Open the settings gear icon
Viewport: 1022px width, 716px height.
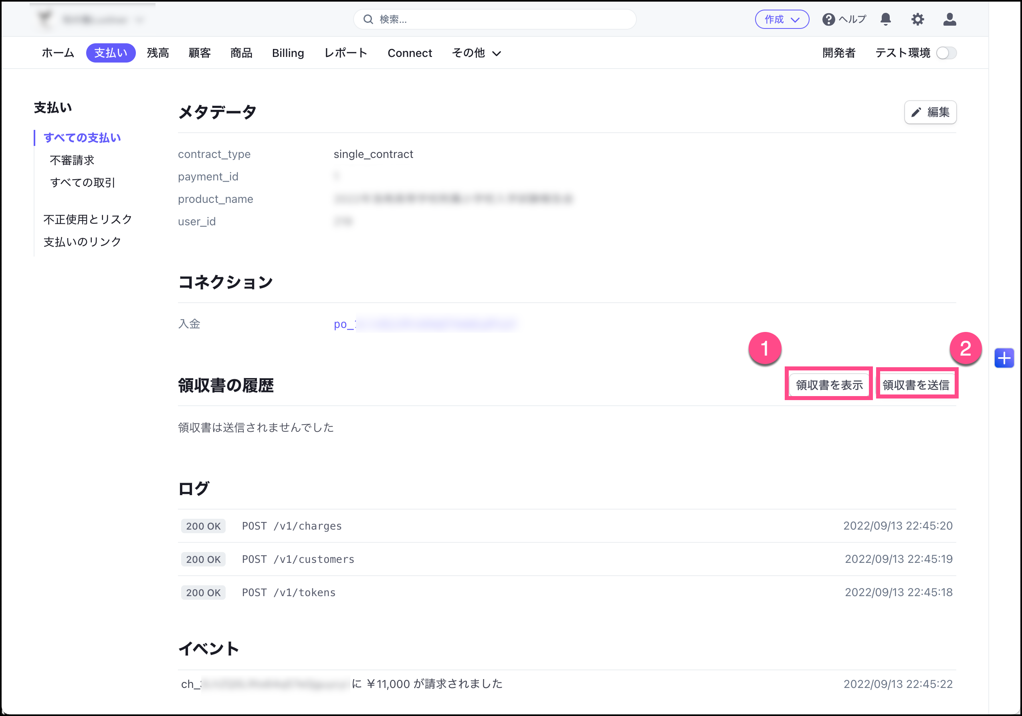[x=917, y=19]
